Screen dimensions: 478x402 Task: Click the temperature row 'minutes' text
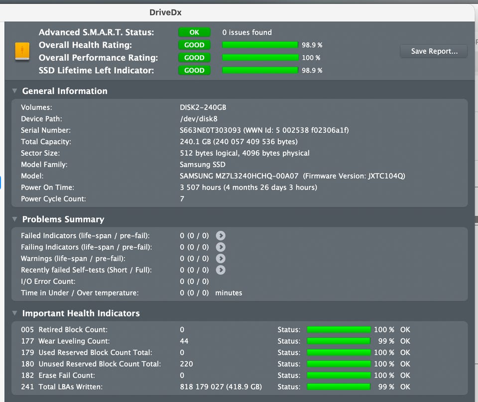click(x=229, y=293)
